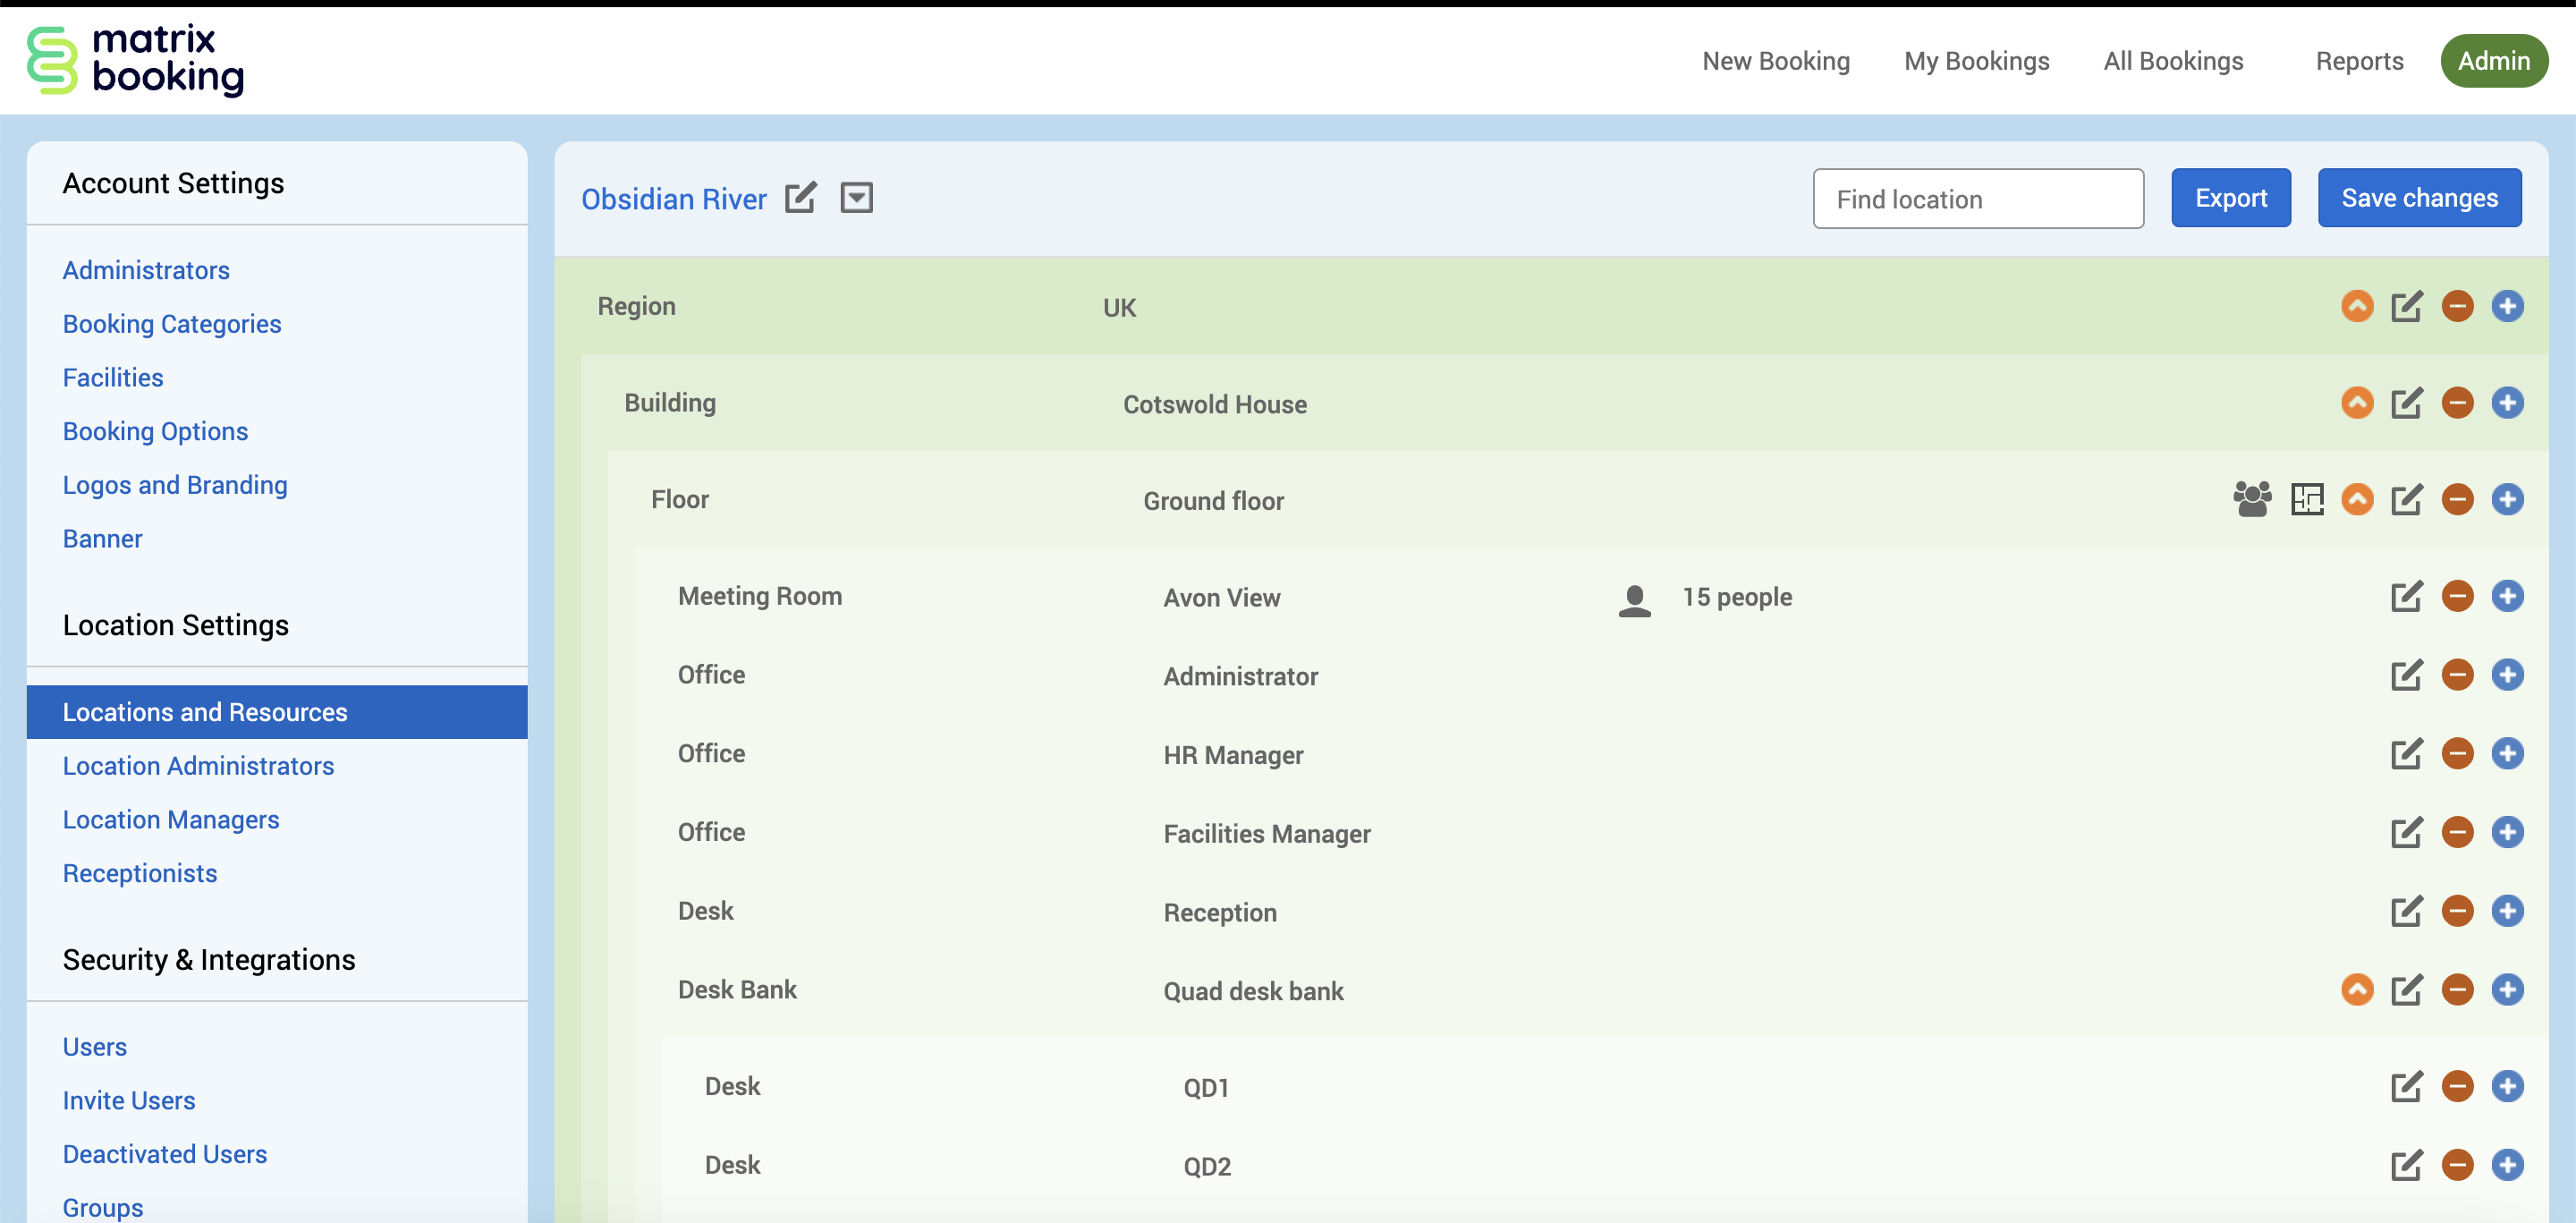The width and height of the screenshot is (2576, 1223).
Task: Open the Location Administrators link
Action: [x=198, y=766]
